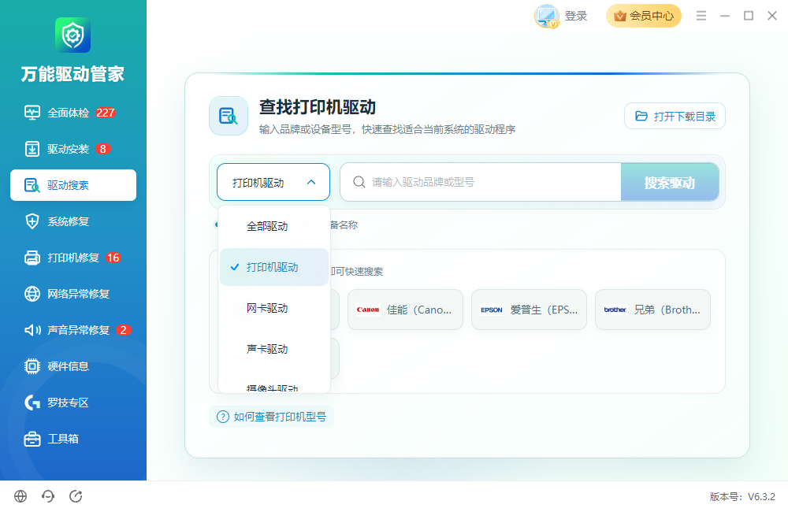Click the 声音异常修复 speaker icon
788x512 pixels.
click(32, 329)
